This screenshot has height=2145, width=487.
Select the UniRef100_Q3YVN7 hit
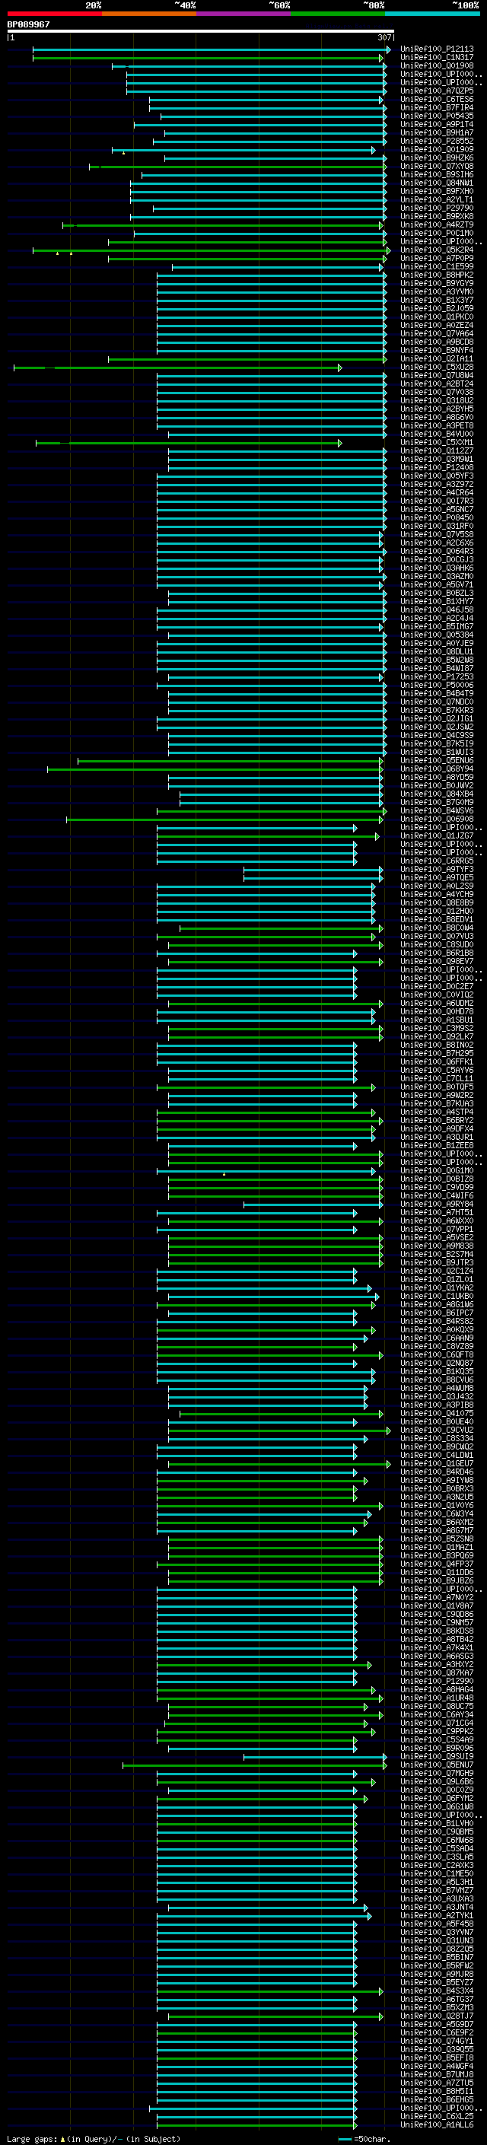[x=437, y=1932]
